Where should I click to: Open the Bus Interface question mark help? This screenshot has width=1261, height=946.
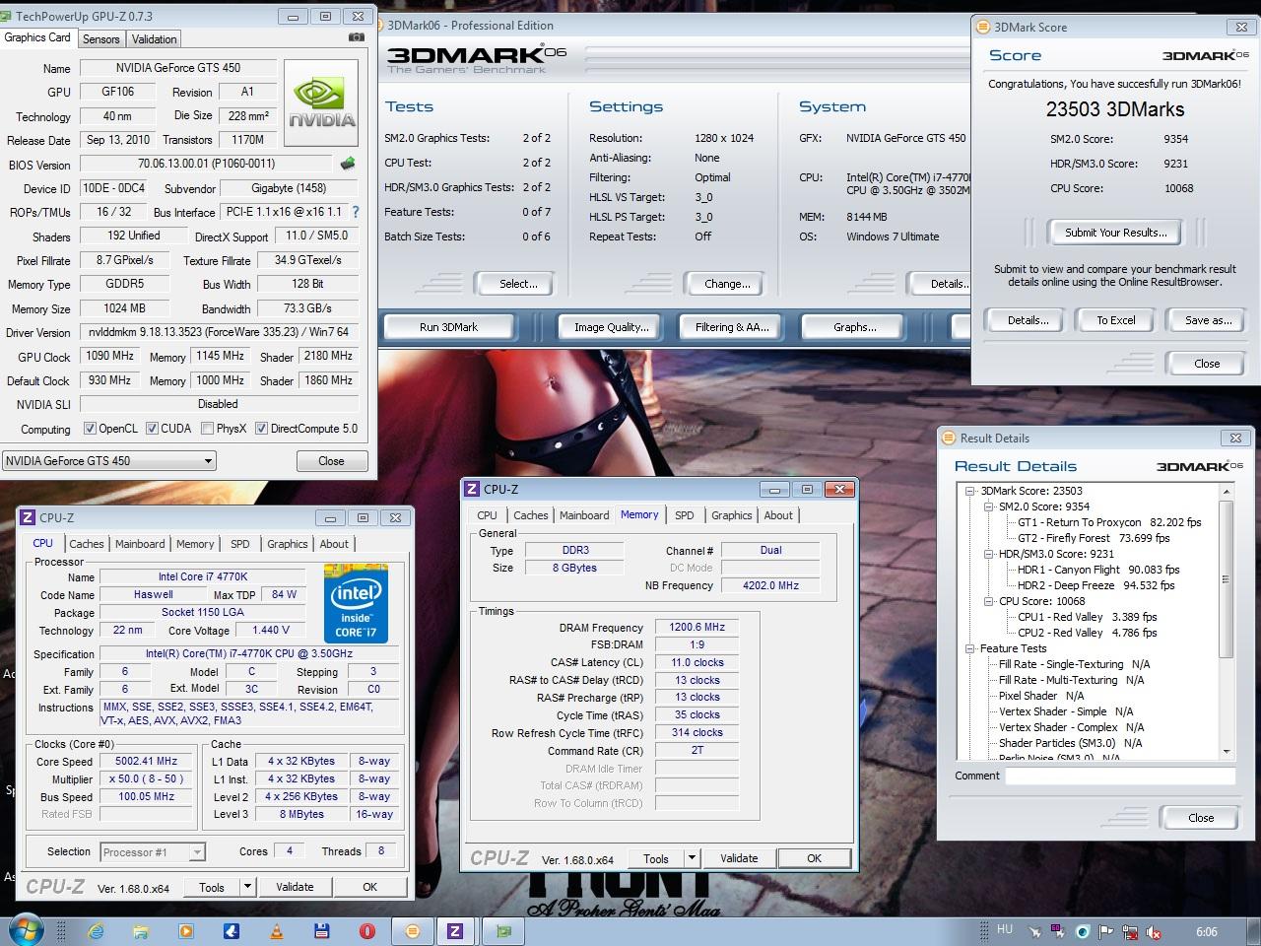click(356, 212)
